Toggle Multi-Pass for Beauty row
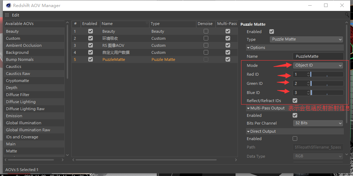This screenshot has height=176, width=353. tap(228, 31)
